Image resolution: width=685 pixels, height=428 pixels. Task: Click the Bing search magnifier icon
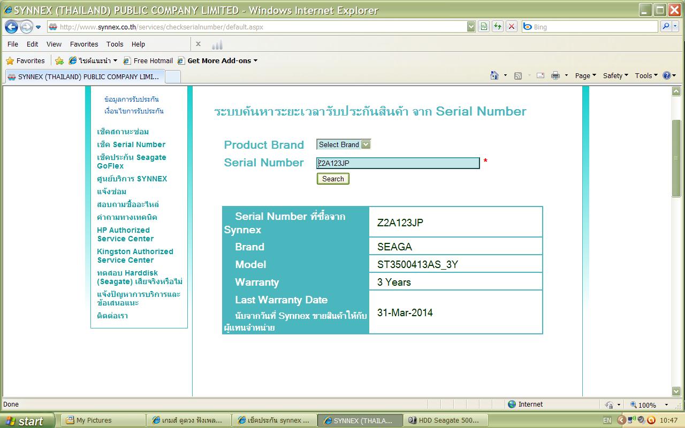coord(666,27)
